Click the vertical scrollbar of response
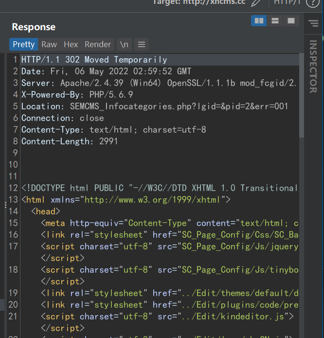Image resolution: width=324 pixels, height=338 pixels. [x=302, y=97]
